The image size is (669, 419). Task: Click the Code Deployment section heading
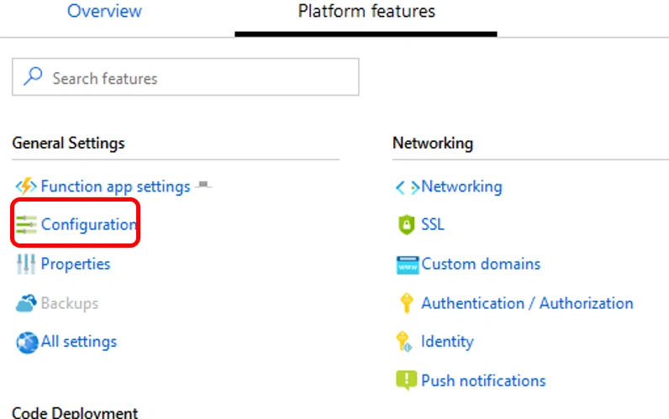75,412
